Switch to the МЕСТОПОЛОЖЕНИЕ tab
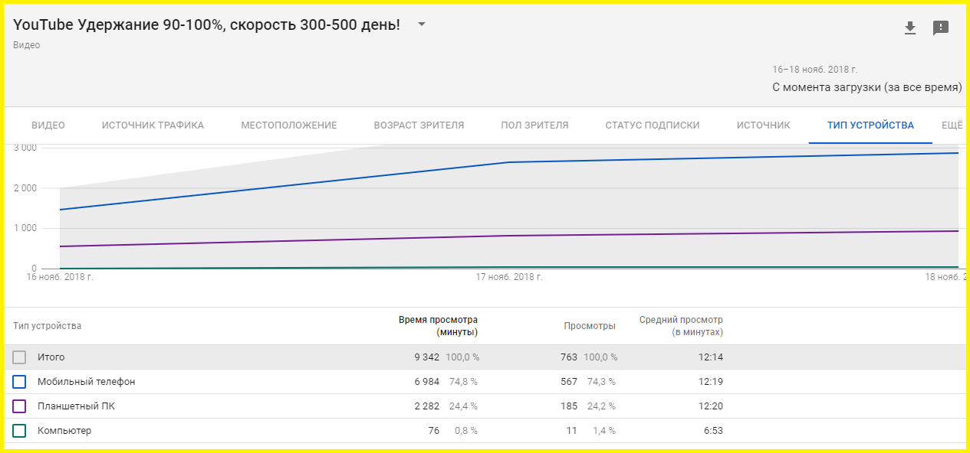970x453 pixels. (289, 125)
